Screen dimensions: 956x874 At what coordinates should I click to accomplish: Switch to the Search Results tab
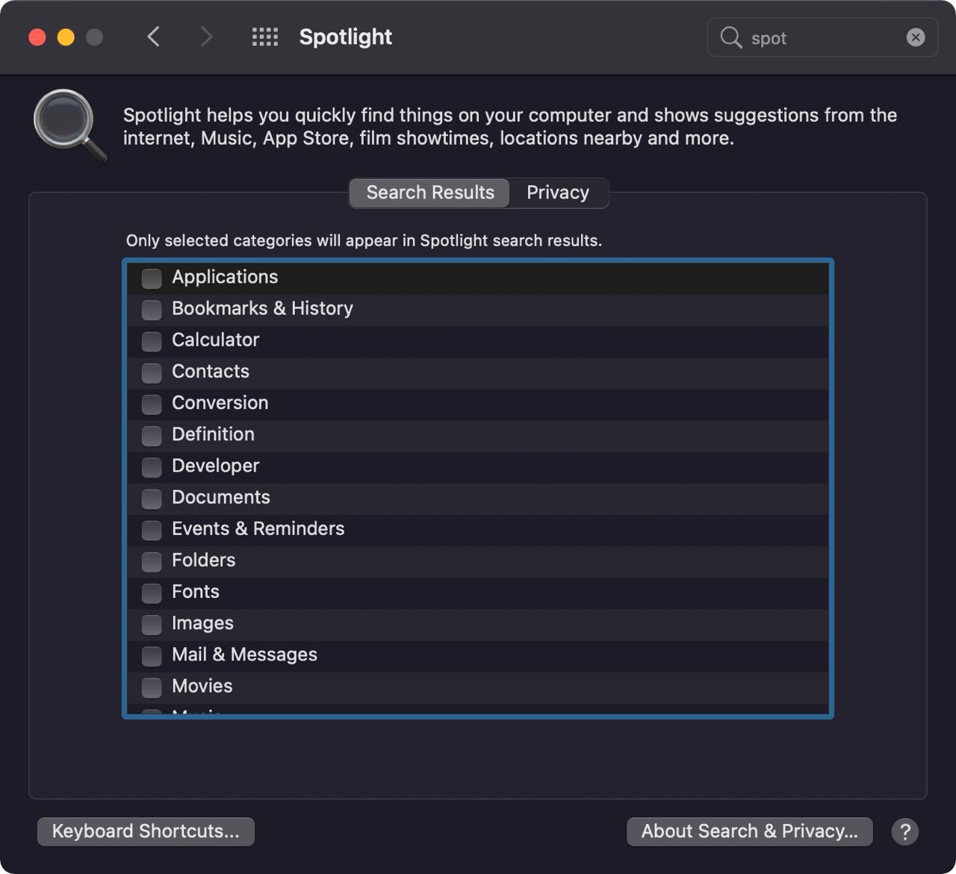[430, 193]
